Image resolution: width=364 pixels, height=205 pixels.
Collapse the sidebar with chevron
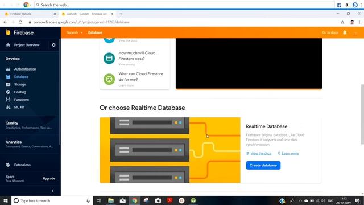53,191
